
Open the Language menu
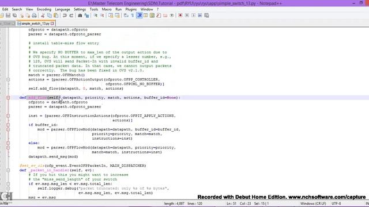point(62,9)
